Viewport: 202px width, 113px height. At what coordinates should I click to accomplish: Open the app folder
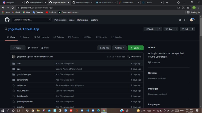(19, 69)
